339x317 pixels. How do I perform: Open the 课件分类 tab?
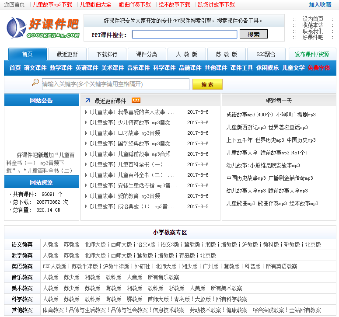(147, 54)
